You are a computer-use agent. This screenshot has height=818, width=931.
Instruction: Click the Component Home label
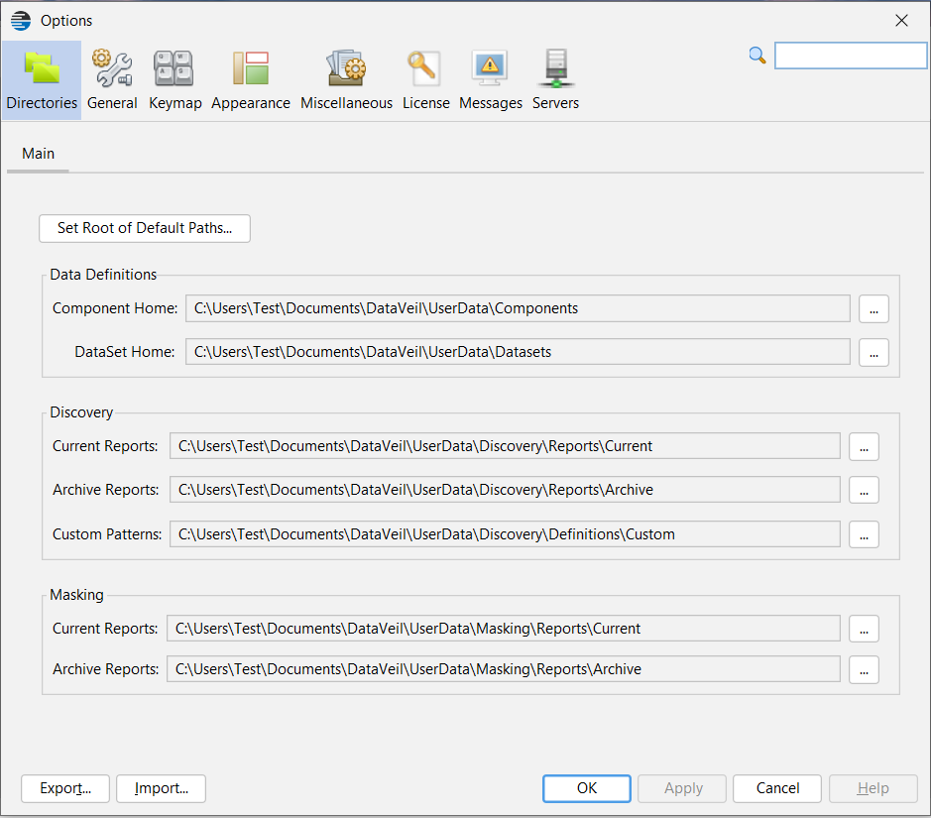(x=115, y=308)
